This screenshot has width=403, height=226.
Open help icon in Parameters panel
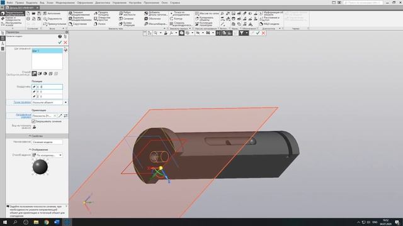coord(60,36)
